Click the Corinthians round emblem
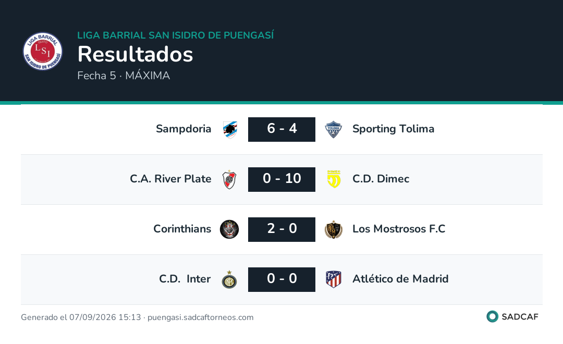563x344 pixels. (x=229, y=229)
